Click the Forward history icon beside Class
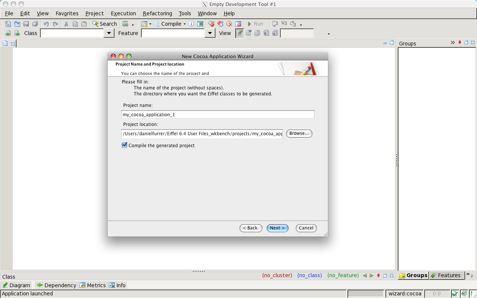The width and height of the screenshot is (477, 298). 17,33
